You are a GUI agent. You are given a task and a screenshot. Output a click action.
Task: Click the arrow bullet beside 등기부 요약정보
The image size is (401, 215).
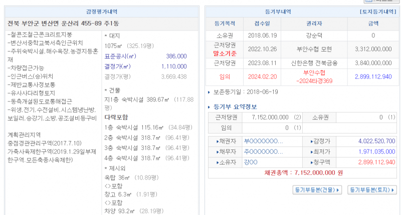(210, 106)
